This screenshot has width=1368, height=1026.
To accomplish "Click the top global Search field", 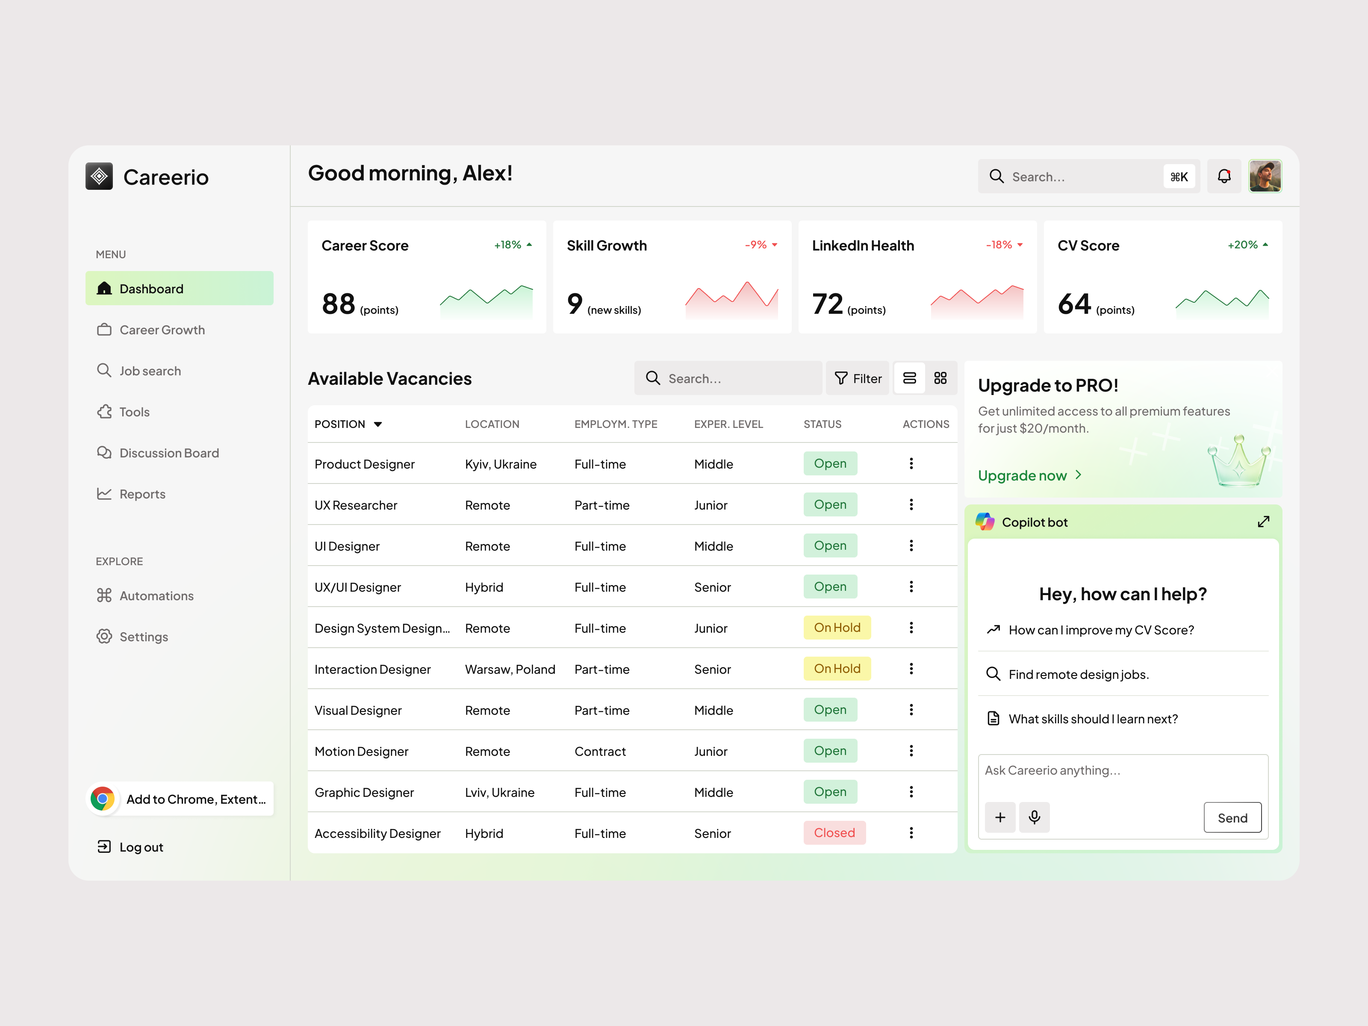I will [1088, 176].
